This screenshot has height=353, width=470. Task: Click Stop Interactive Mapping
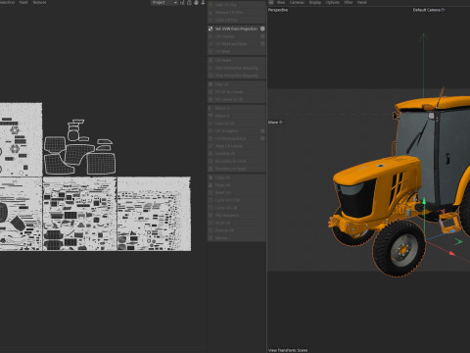(x=237, y=76)
